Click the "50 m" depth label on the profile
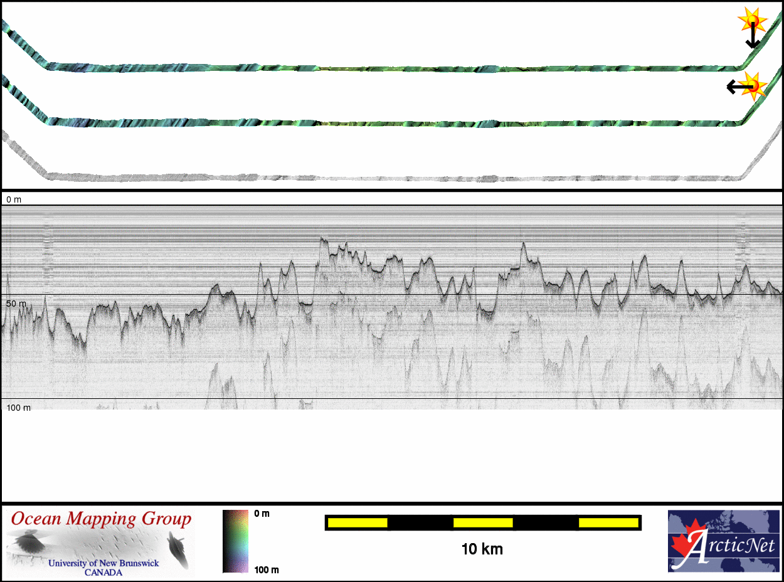Image resolution: width=784 pixels, height=582 pixels. [x=16, y=304]
